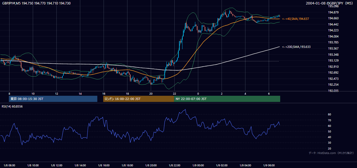This screenshot has width=357, height=168.
Task: Click hour label 14 on the time axis
Action: click(x=80, y=94)
